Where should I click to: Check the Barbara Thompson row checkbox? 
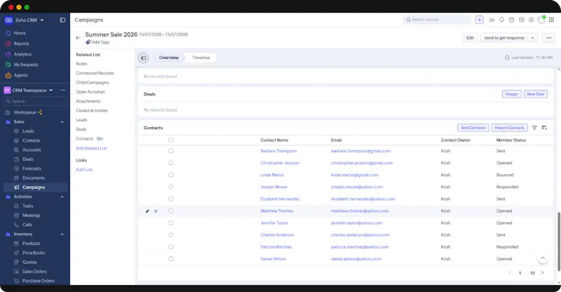click(x=170, y=151)
